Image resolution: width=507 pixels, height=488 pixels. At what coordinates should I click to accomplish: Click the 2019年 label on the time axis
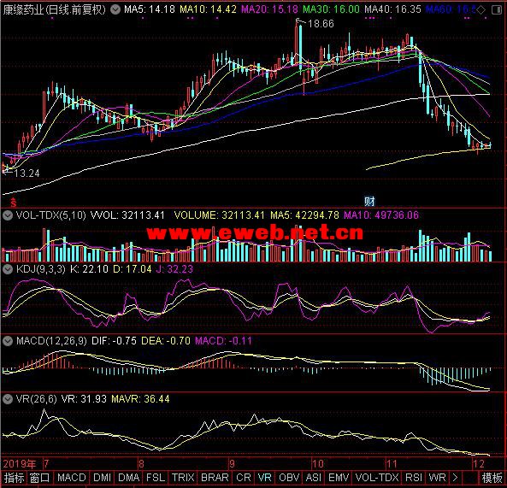(x=20, y=464)
